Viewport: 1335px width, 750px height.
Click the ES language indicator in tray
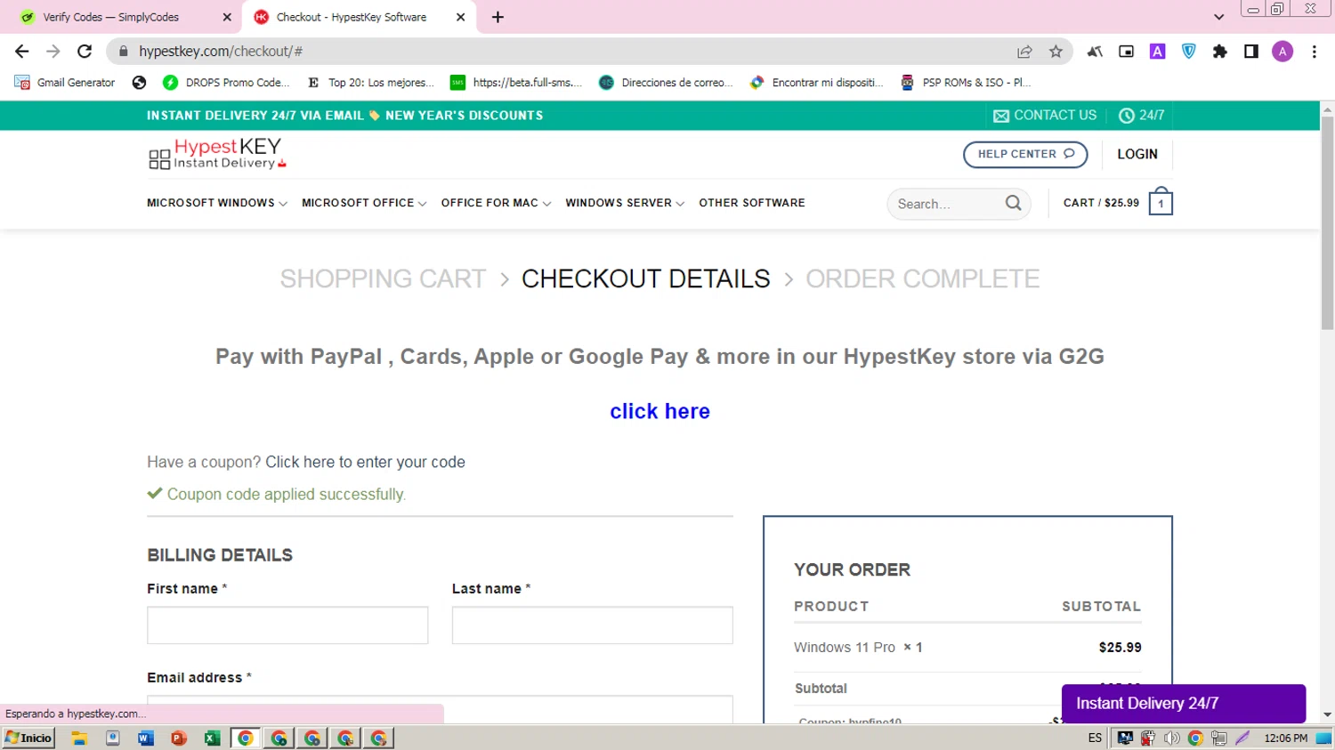[x=1095, y=738]
